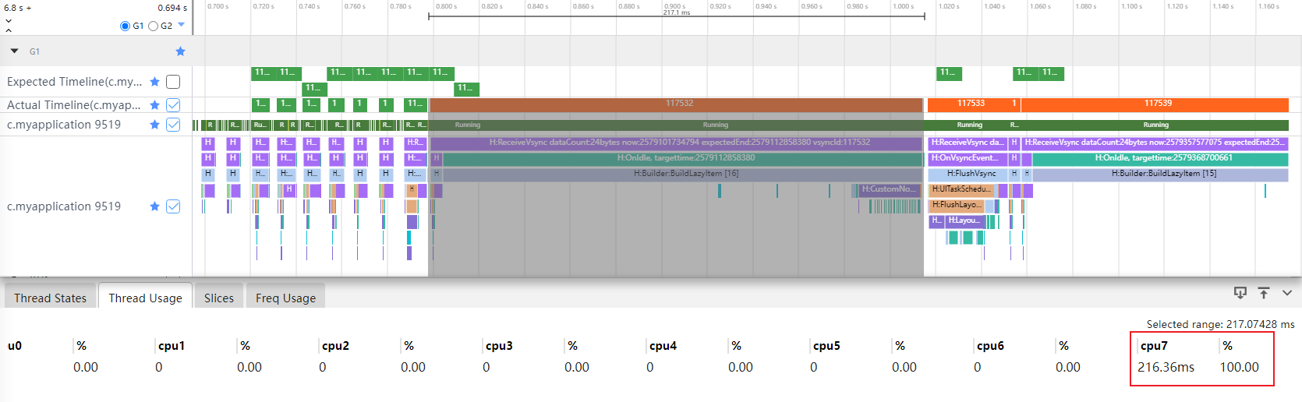
Task: Click the star next to Actual Timeline
Action: pyautogui.click(x=154, y=105)
